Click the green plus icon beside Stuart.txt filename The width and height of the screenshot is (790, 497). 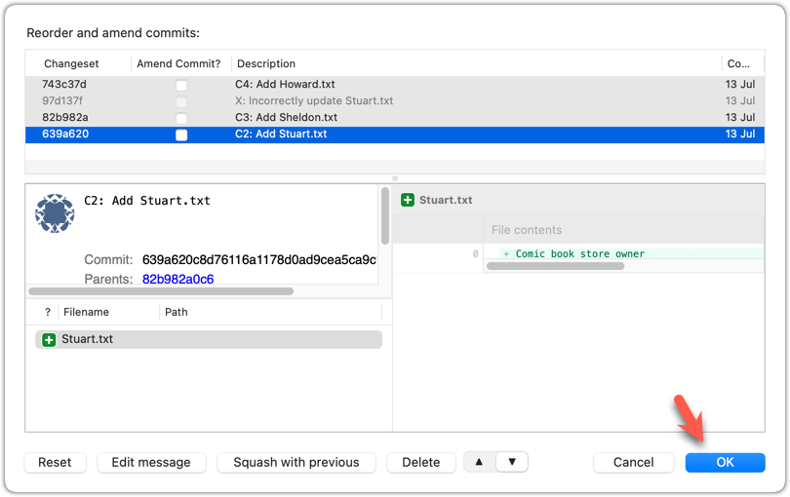[x=49, y=339]
